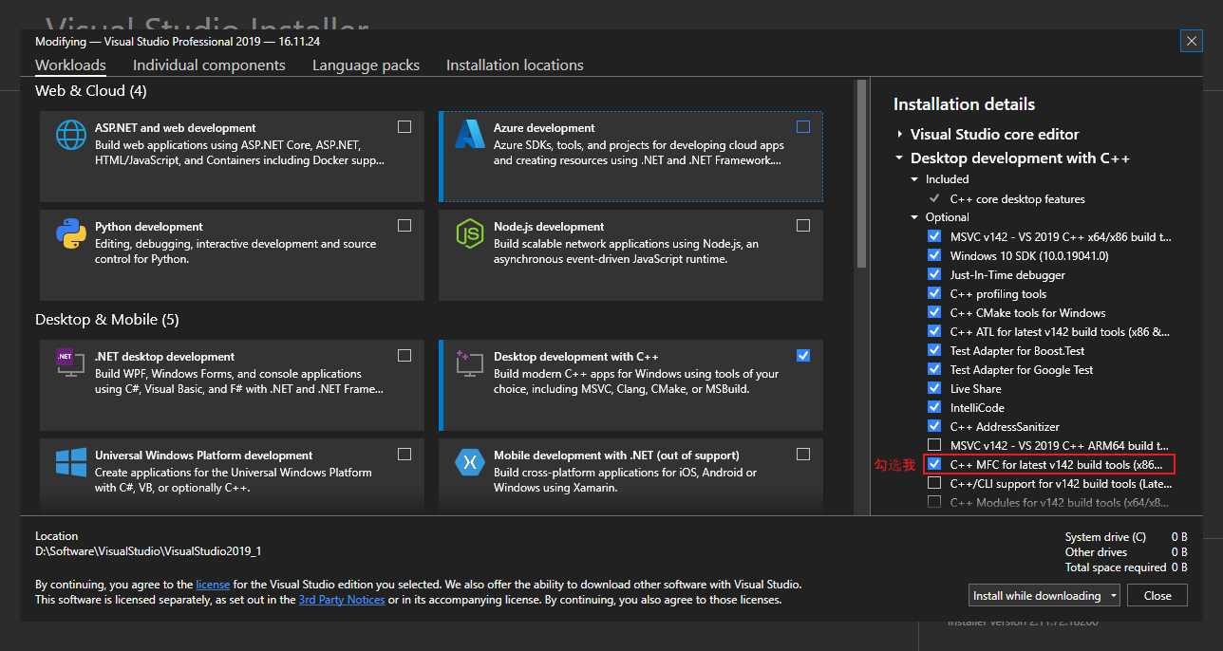Screen dimensions: 1223x651
Task: Select the ASP.NET and web development title
Action: 176,128
